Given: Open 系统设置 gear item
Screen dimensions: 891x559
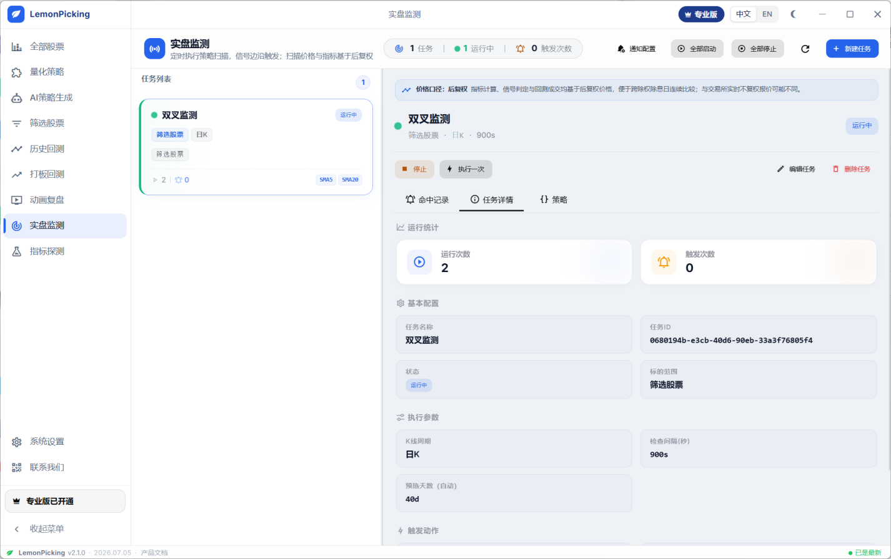Looking at the screenshot, I should point(65,441).
